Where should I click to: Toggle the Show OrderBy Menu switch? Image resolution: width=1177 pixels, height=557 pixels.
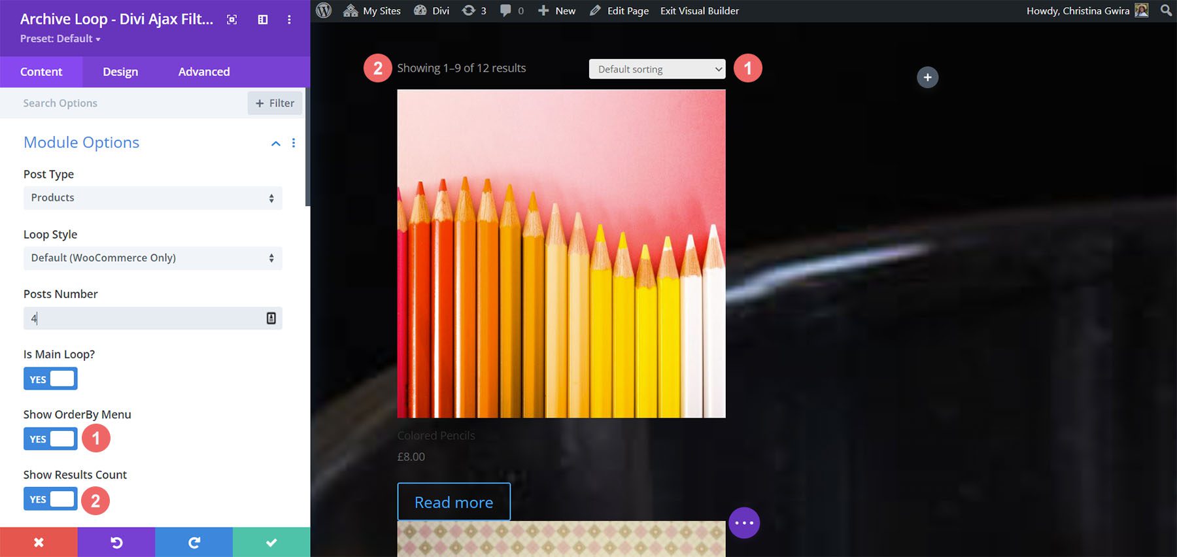50,439
